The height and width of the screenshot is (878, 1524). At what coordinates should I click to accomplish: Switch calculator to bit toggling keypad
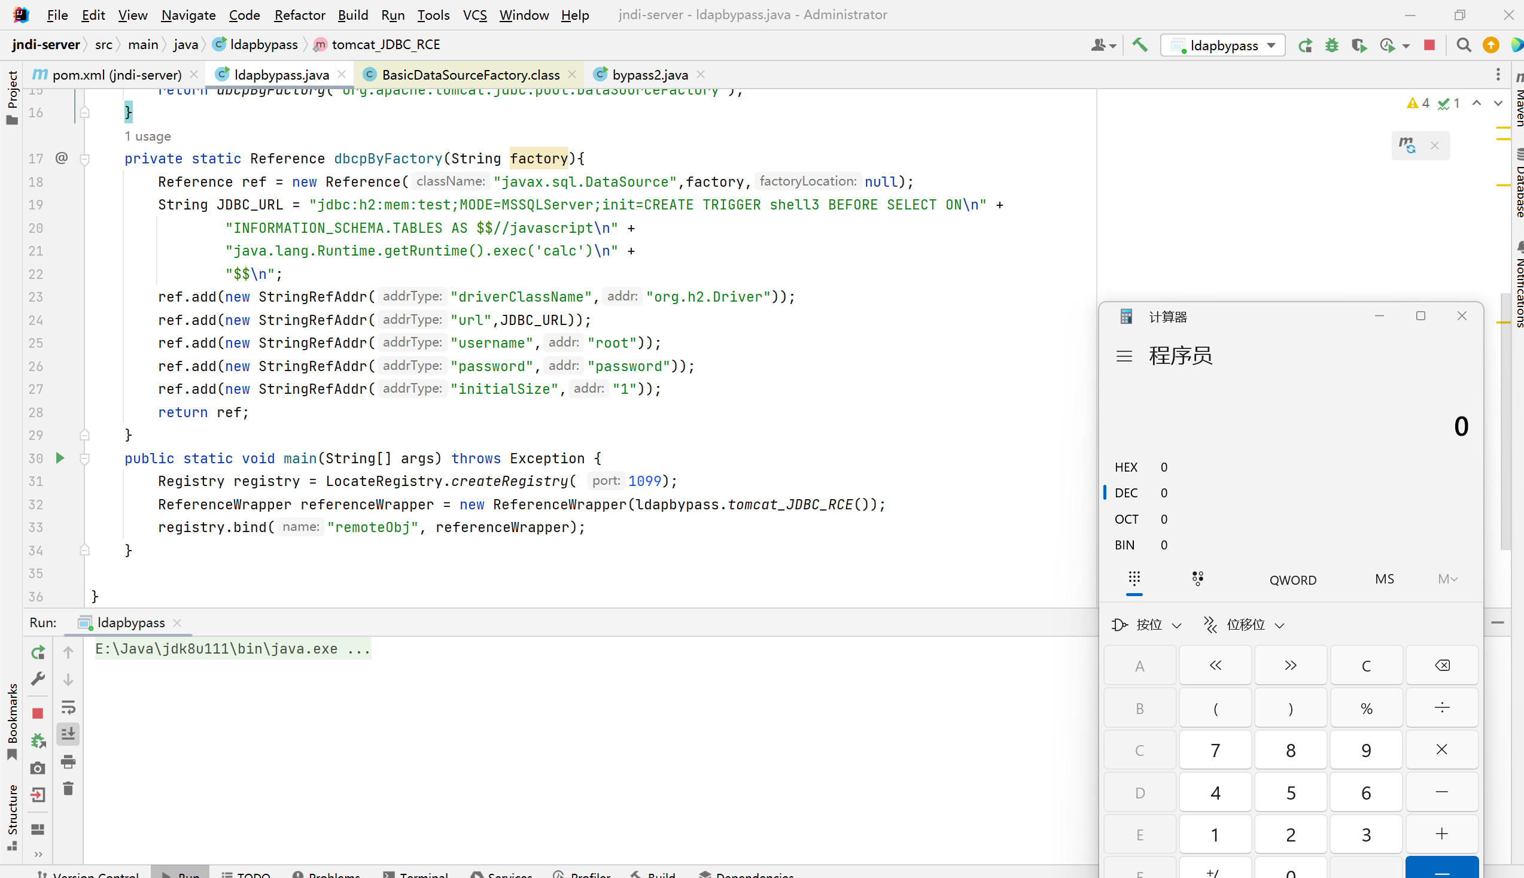pyautogui.click(x=1198, y=578)
